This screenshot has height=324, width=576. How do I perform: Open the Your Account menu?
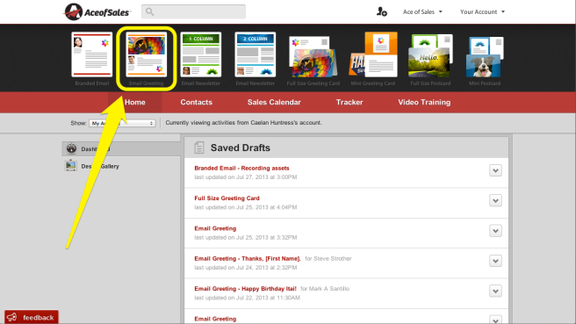tap(482, 11)
